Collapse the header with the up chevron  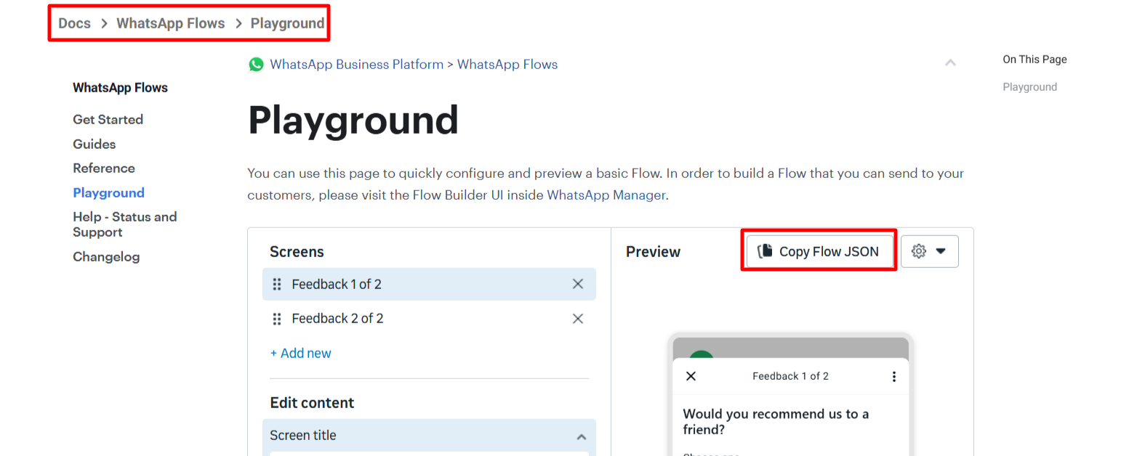tap(950, 63)
